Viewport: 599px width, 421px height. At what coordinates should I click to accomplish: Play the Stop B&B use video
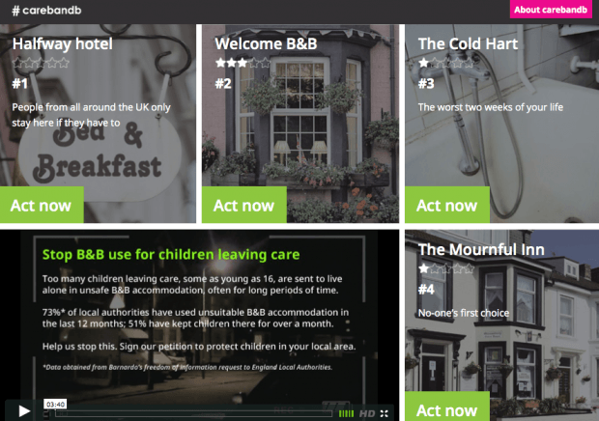[24, 410]
